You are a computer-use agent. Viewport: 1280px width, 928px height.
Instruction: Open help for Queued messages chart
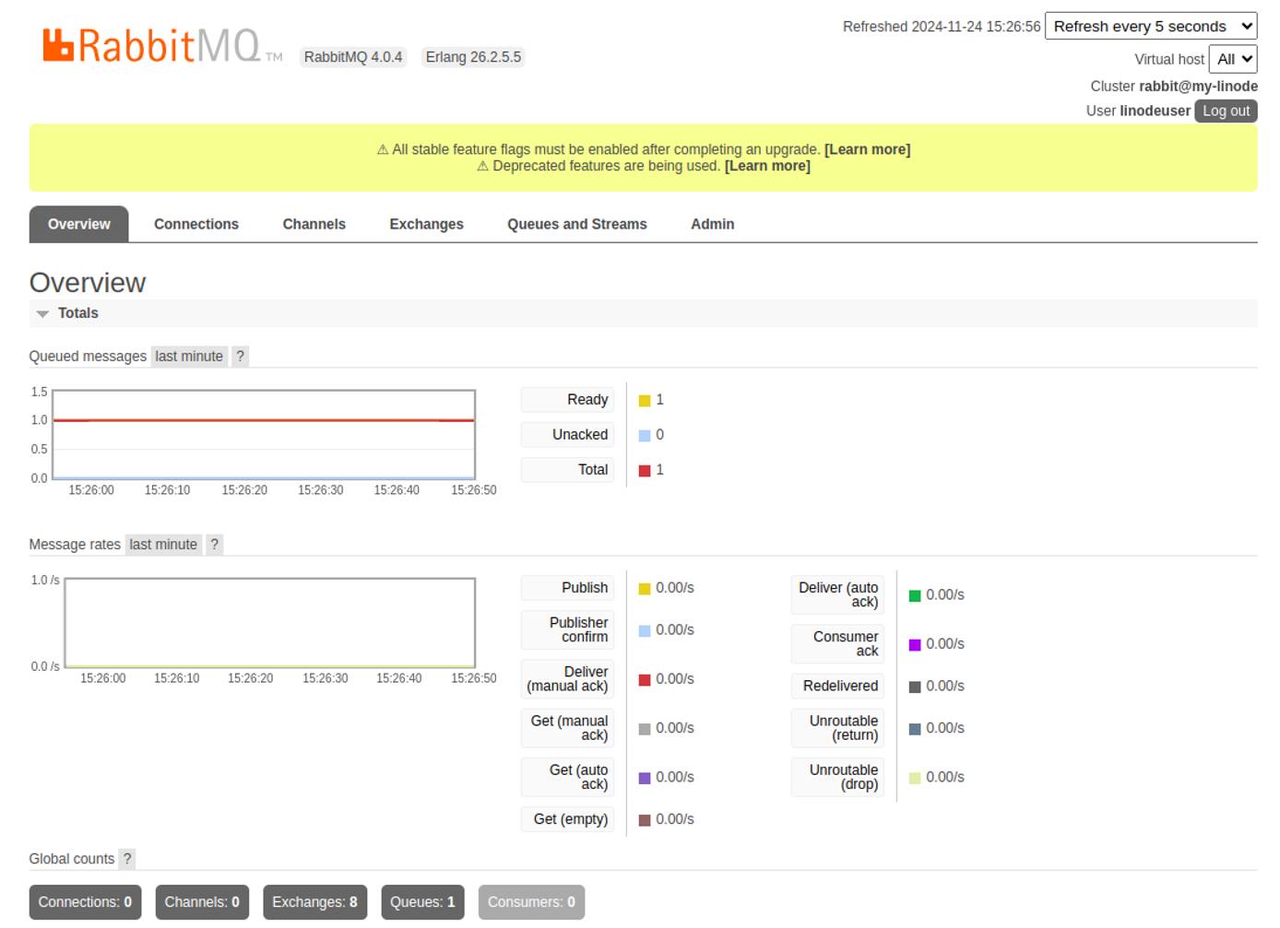pos(240,356)
